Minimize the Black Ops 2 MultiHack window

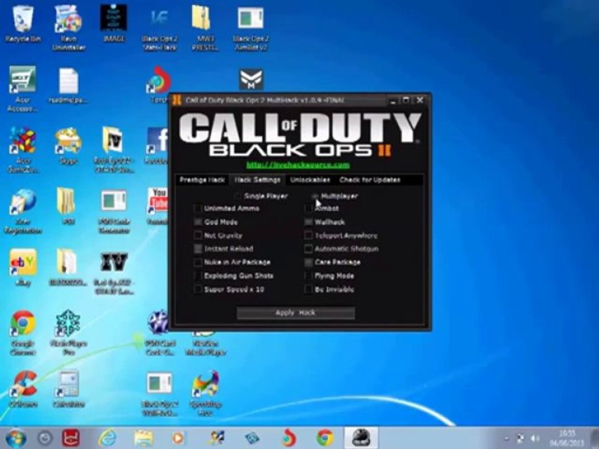click(392, 100)
